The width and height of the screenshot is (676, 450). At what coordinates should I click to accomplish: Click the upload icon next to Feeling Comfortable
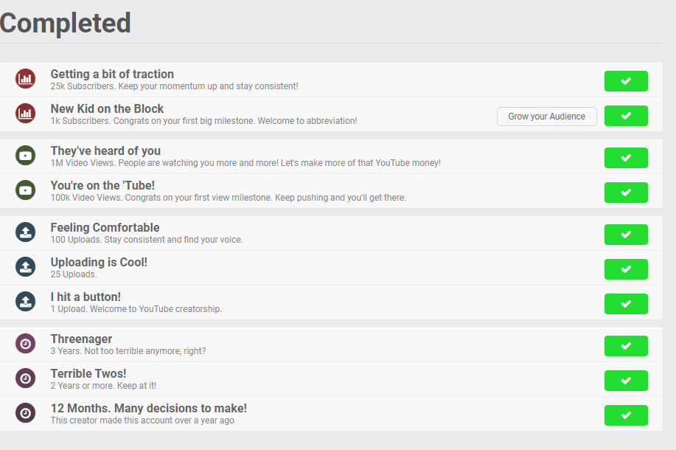(x=26, y=232)
